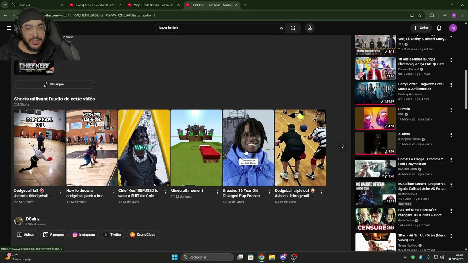The image size is (468, 263).
Task: Open the DGainz Twitter link
Action: click(x=112, y=235)
